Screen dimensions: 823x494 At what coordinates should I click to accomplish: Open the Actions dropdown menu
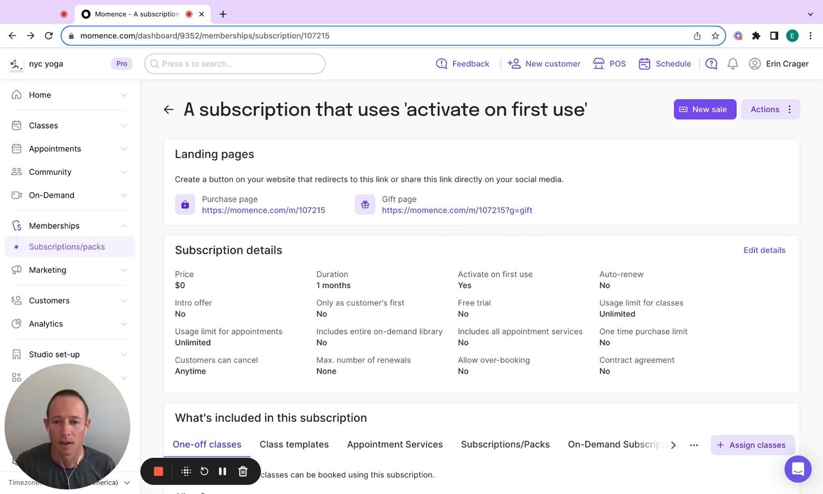[770, 109]
